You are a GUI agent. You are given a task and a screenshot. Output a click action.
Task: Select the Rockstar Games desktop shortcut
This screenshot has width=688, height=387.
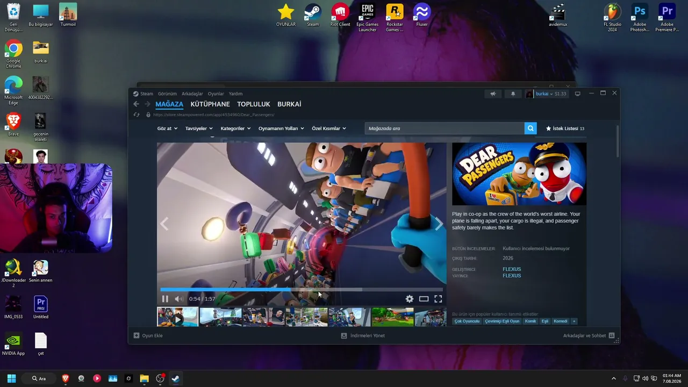395,18
